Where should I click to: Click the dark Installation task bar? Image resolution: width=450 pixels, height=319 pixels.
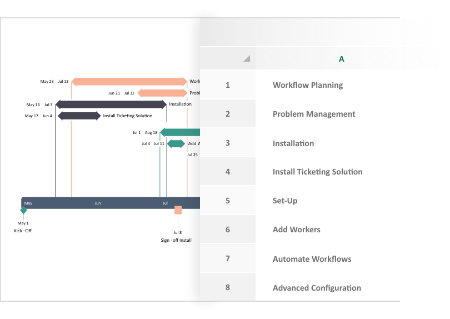coord(111,104)
